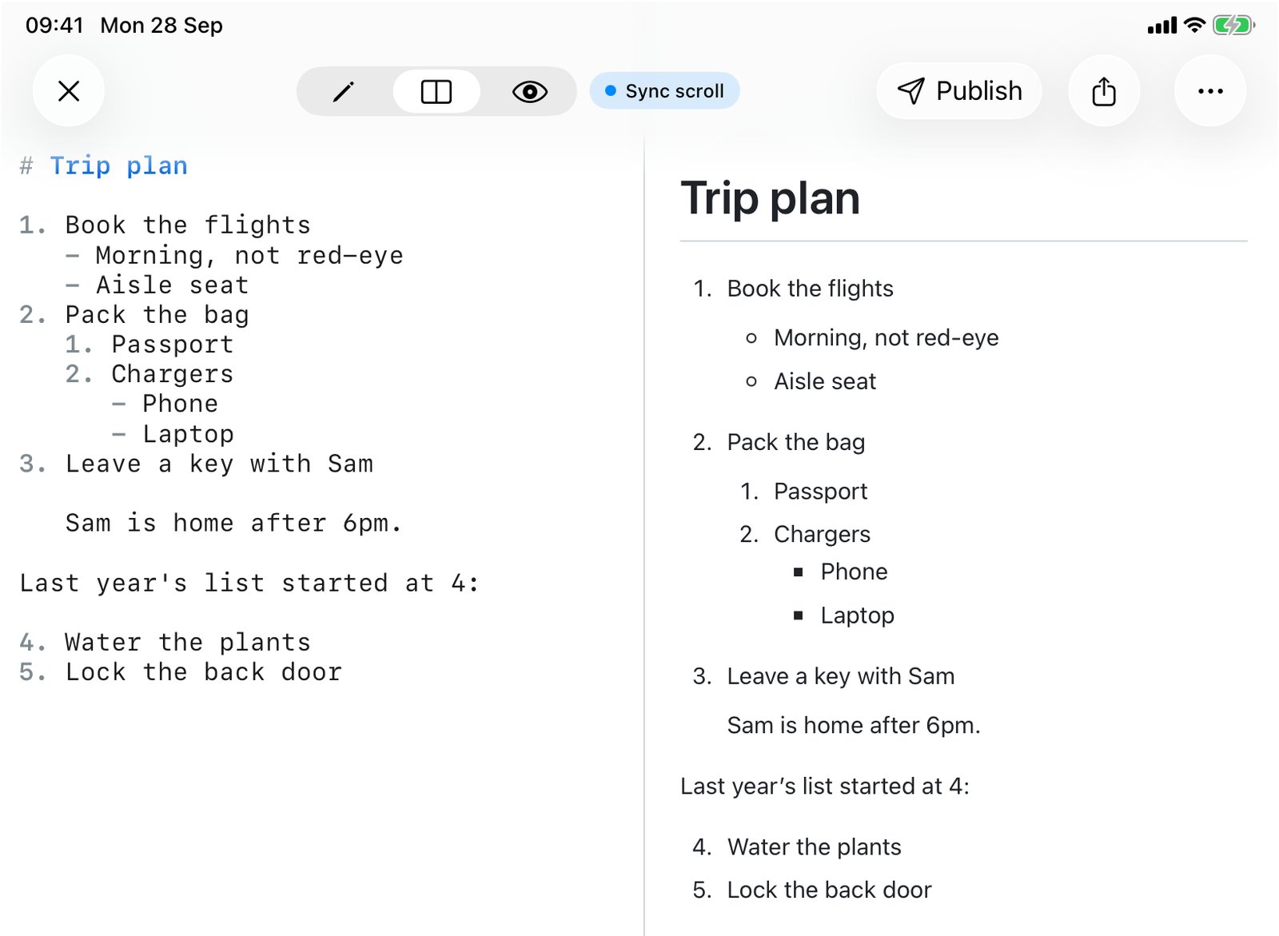Click 'Pack the bag' in the editor
The height and width of the screenshot is (936, 1279).
click(157, 314)
